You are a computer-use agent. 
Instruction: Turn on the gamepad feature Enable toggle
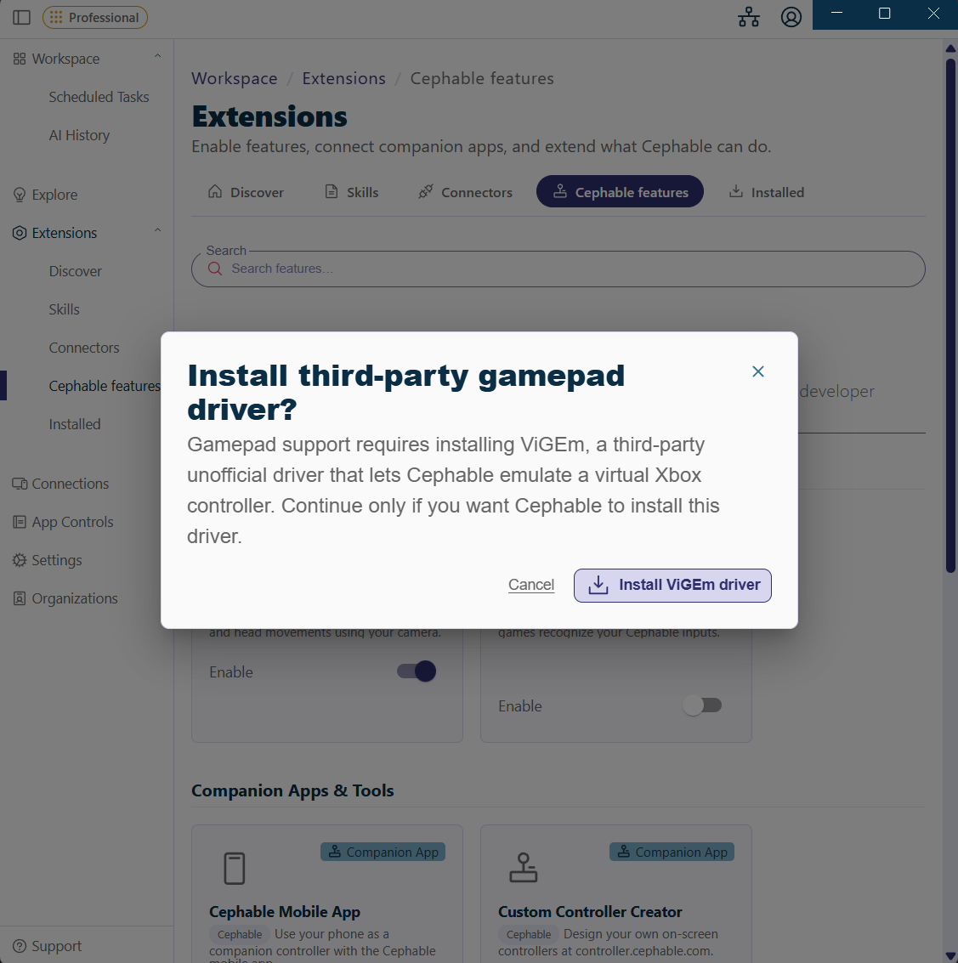pos(702,705)
